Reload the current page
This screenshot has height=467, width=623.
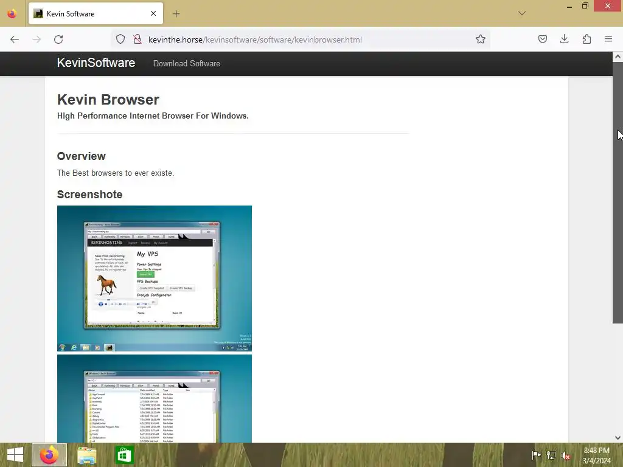(x=58, y=40)
